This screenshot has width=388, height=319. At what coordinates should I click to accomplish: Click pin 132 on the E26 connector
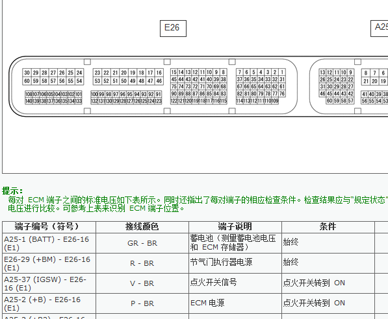pos(94,101)
